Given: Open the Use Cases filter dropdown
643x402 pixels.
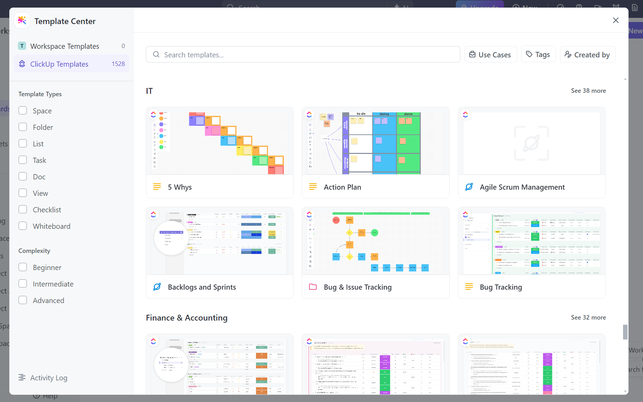Looking at the screenshot, I should (x=490, y=55).
